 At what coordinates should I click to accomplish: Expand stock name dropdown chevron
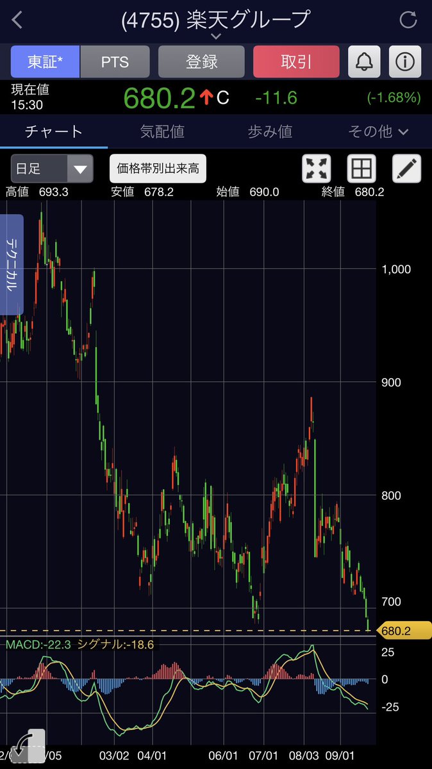(216, 37)
